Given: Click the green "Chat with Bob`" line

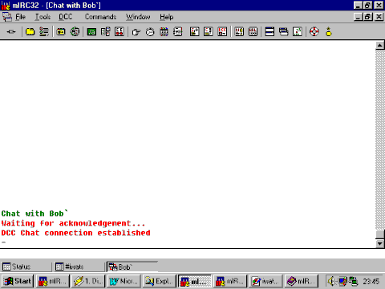Looking at the screenshot, I should 34,214.
